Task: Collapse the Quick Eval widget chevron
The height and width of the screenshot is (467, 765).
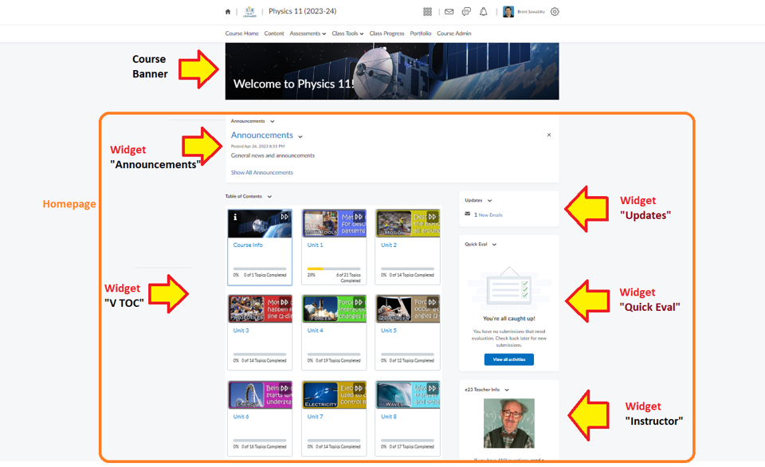Action: (x=495, y=245)
